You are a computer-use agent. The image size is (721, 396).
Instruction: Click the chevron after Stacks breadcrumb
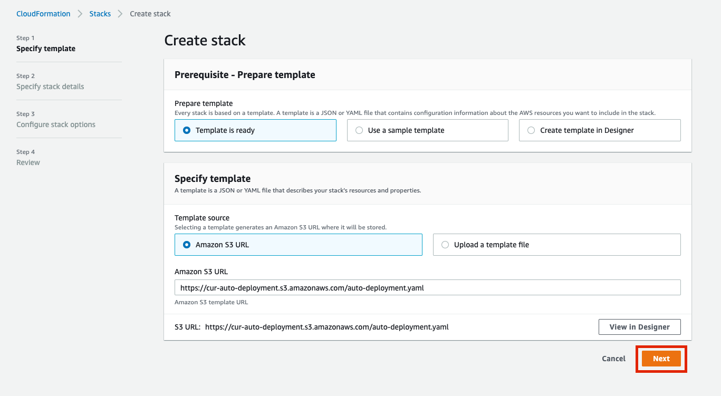click(120, 14)
